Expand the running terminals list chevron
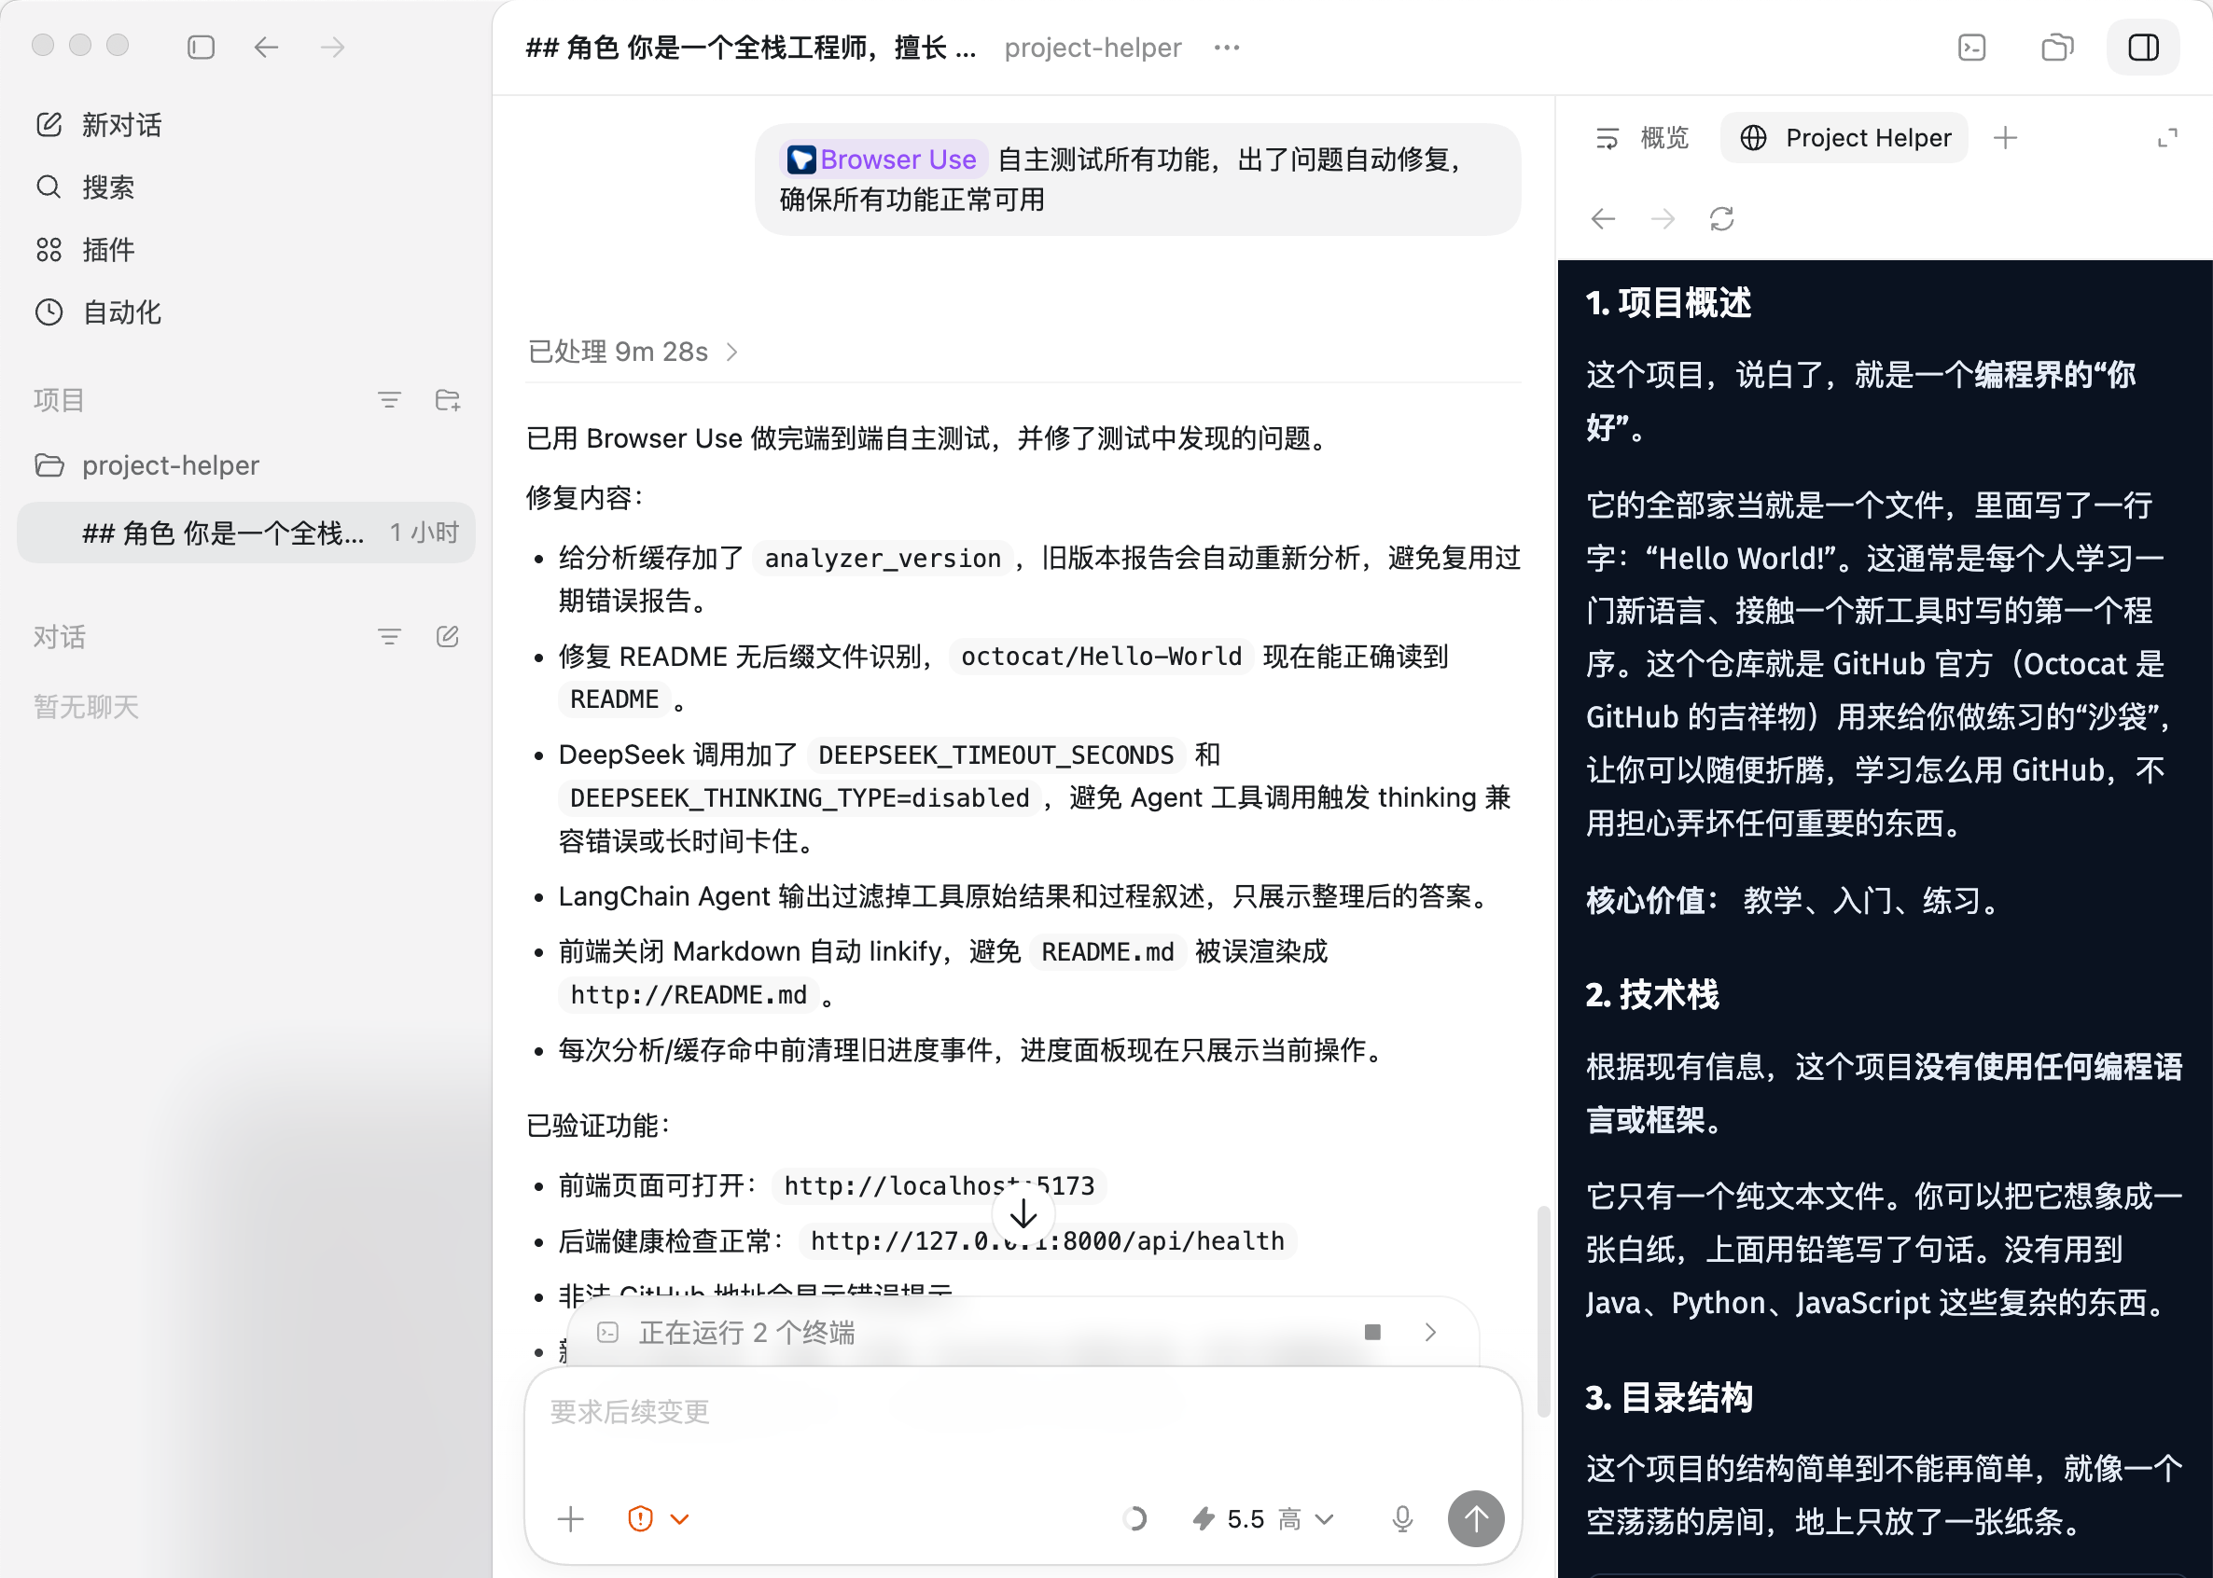This screenshot has width=2213, height=1578. [1429, 1332]
